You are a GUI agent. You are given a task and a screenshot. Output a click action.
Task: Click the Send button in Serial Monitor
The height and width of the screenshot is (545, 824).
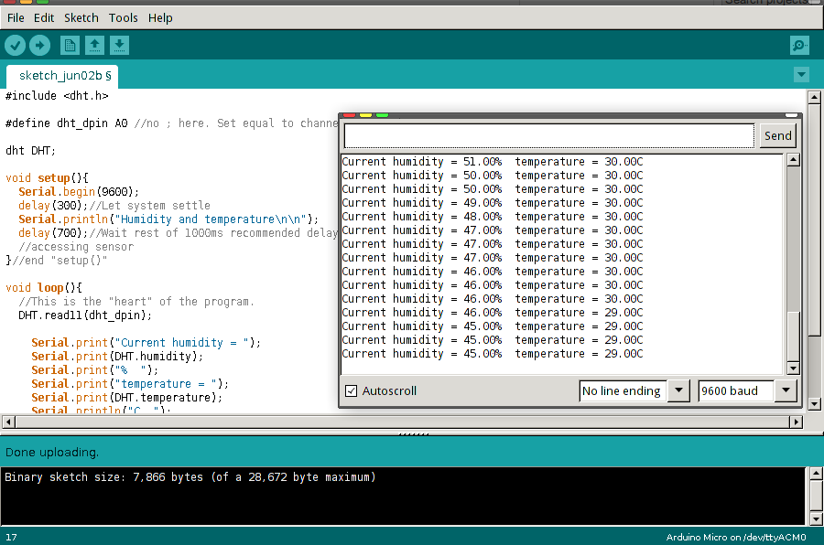(x=777, y=136)
